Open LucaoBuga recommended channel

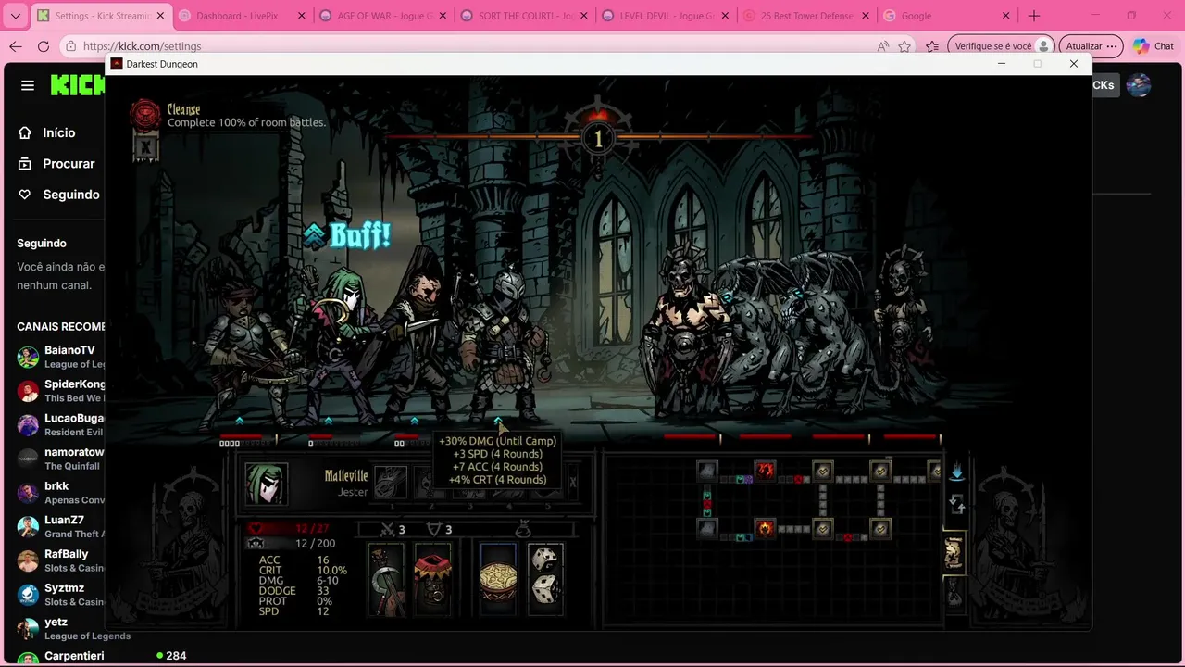[x=61, y=424]
